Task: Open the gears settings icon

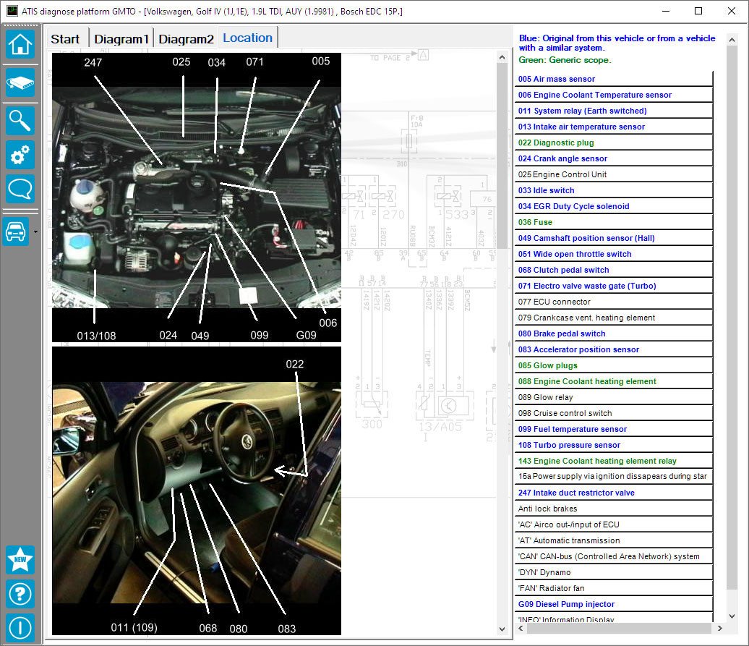Action: coord(20,155)
